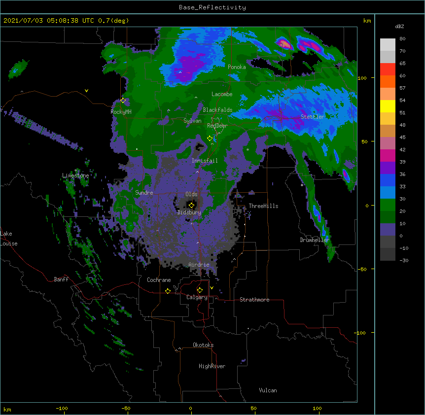Image resolution: width=425 pixels, height=415 pixels.
Task: Click the Didsbury city label
Action: pos(189,212)
